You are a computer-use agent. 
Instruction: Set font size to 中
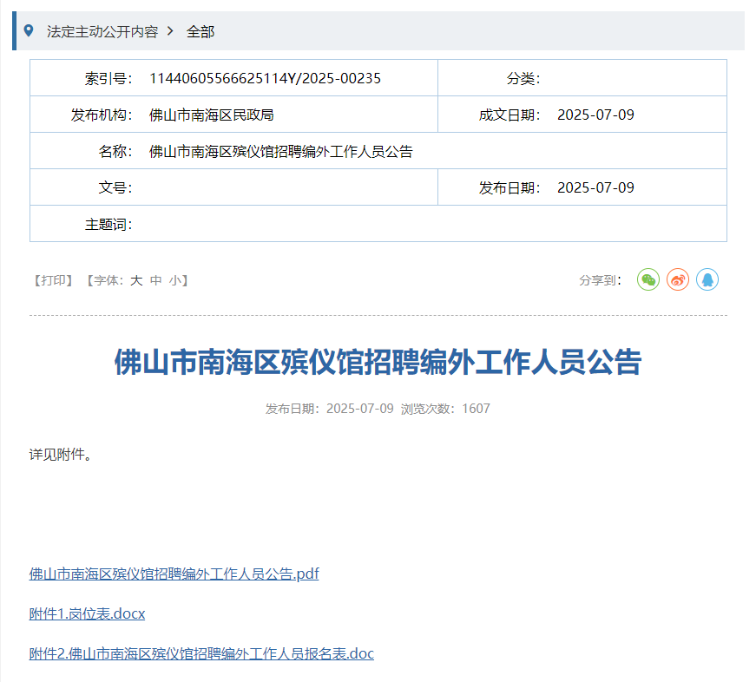[155, 280]
